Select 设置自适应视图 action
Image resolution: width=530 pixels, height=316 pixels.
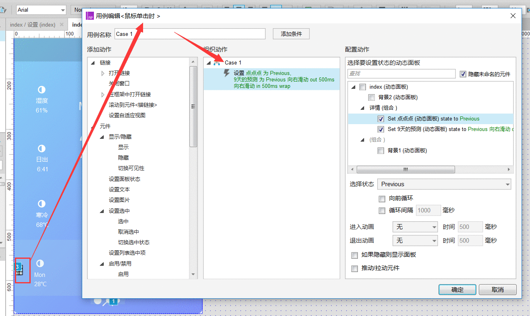(x=127, y=115)
